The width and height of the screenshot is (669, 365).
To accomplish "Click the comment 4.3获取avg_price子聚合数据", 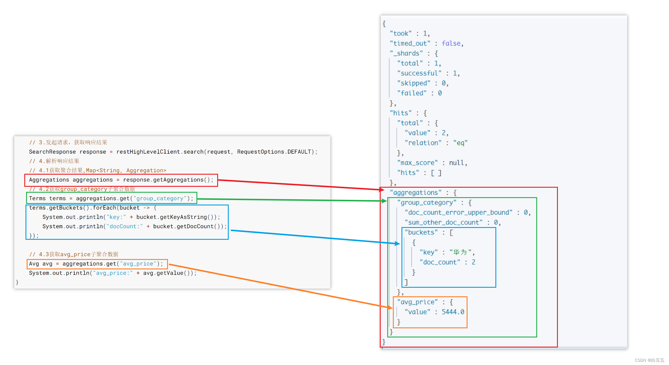I will coord(73,254).
